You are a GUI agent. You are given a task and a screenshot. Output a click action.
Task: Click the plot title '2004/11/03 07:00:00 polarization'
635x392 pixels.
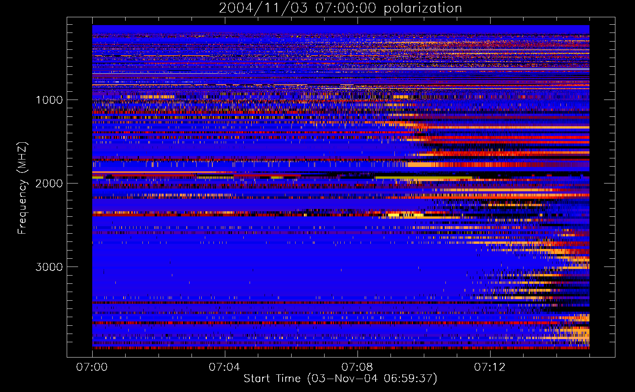[x=340, y=8]
